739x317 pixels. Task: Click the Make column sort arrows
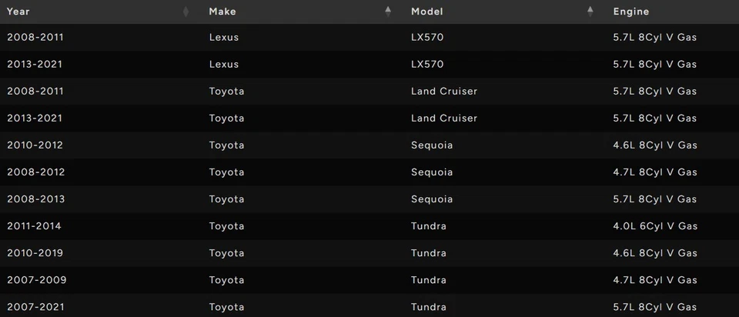pos(388,12)
